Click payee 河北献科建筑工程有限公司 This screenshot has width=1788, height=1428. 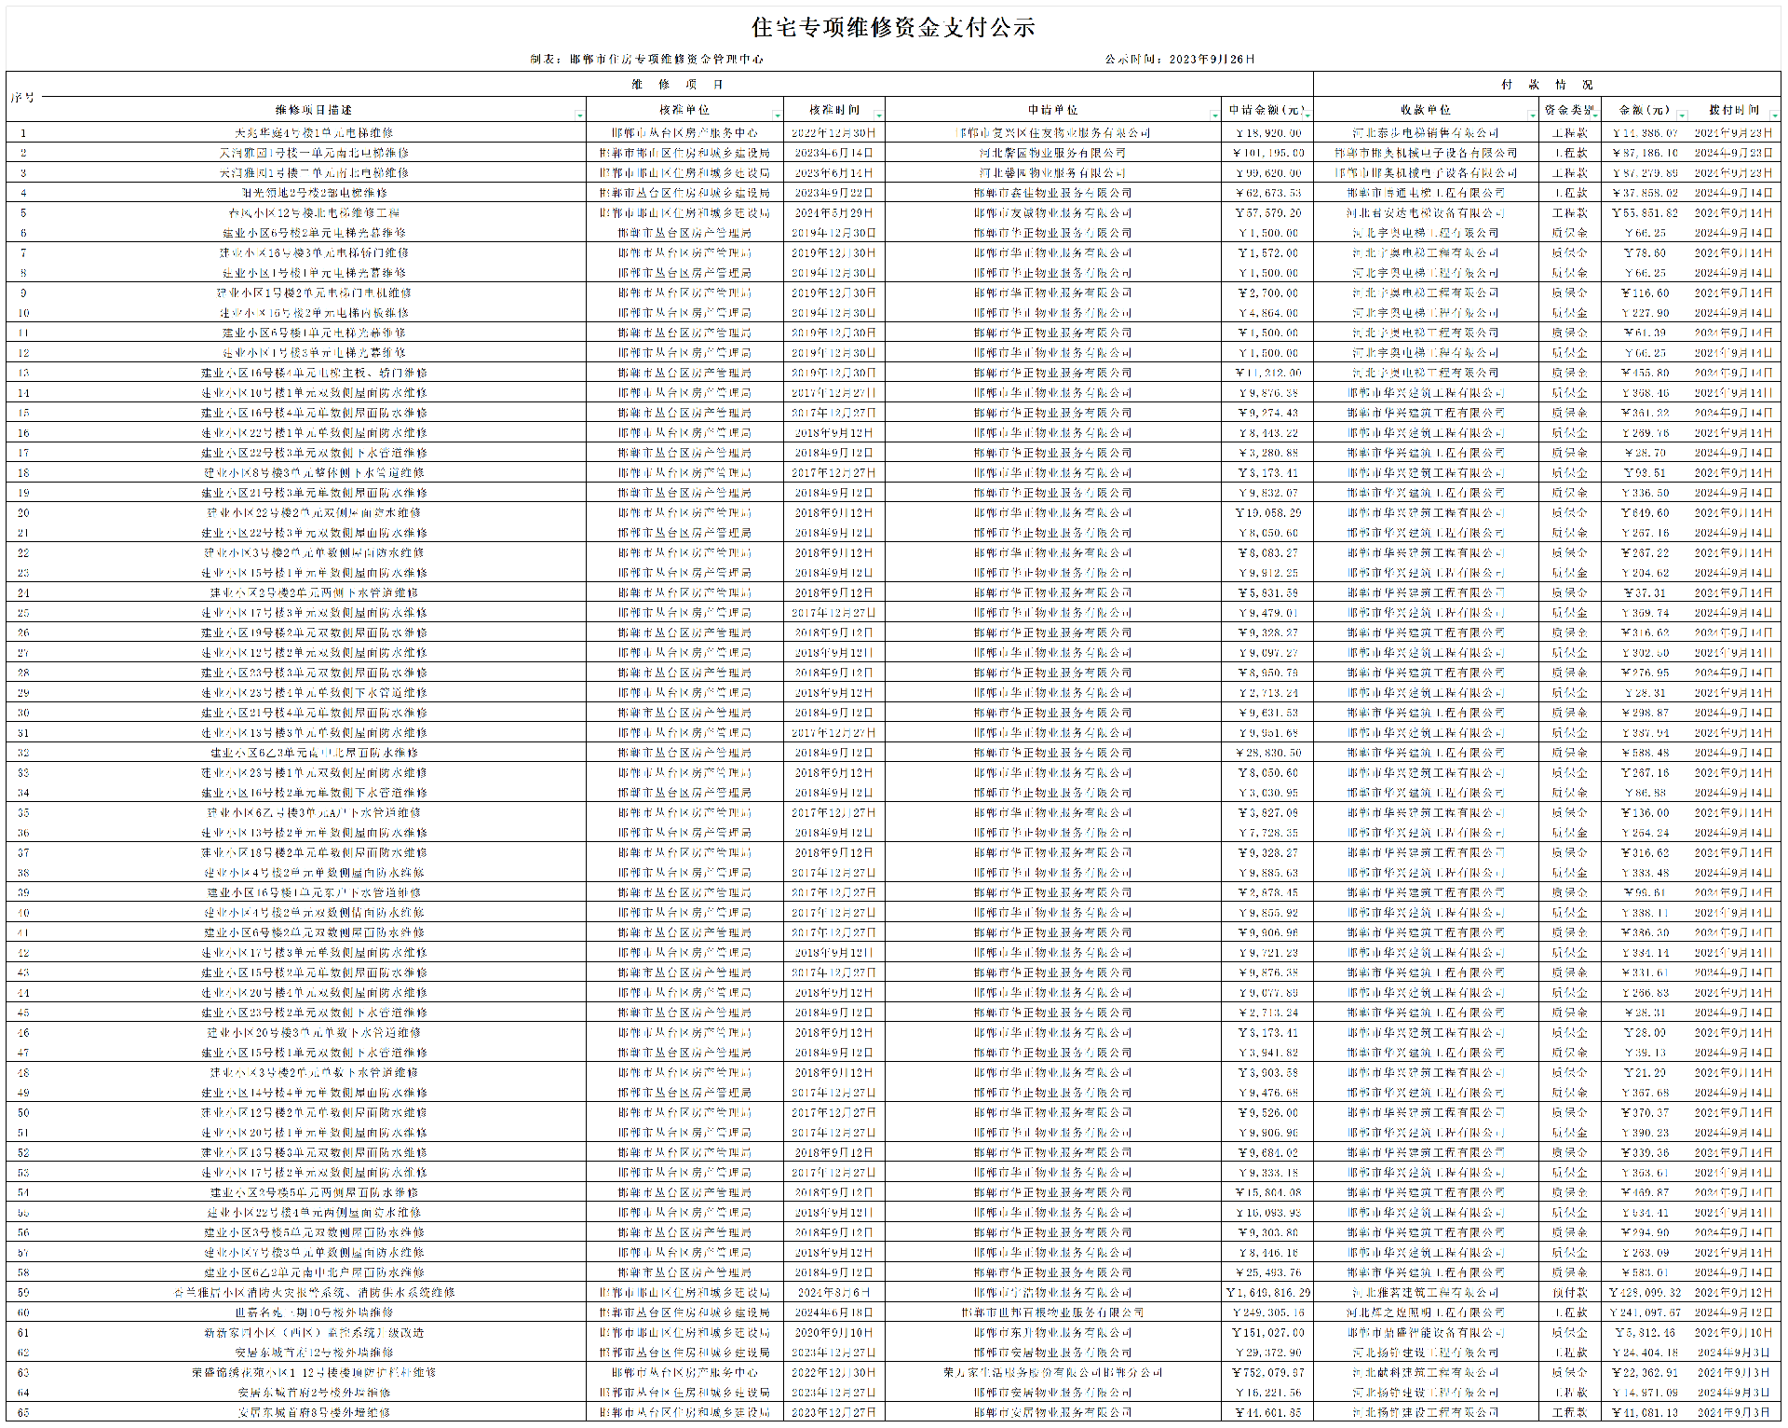(1425, 1373)
